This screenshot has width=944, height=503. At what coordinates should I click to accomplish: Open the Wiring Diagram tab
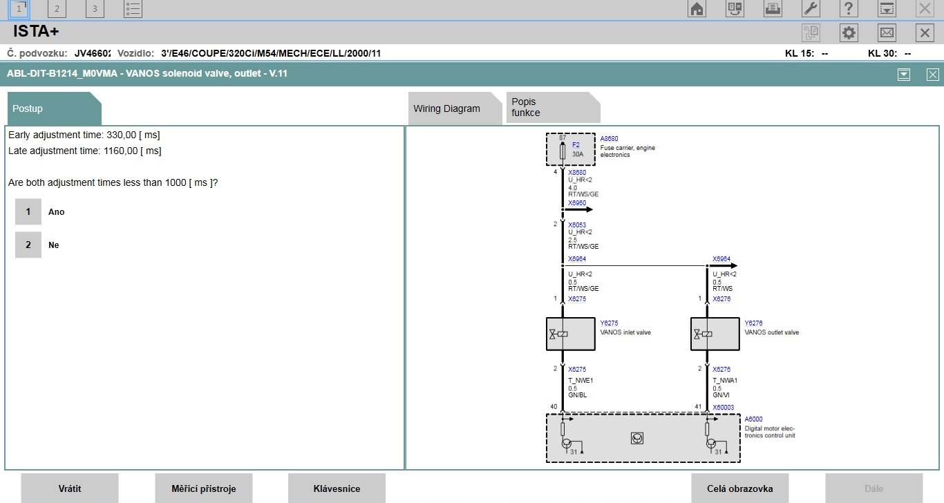(x=447, y=108)
